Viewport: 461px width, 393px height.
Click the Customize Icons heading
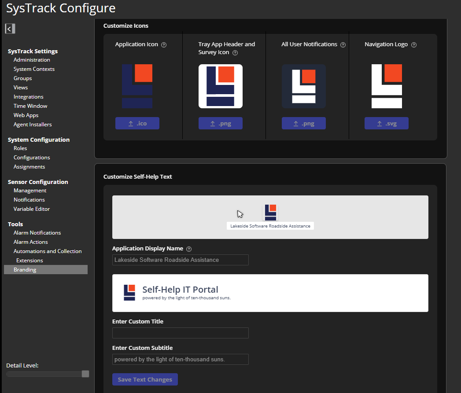tap(126, 26)
